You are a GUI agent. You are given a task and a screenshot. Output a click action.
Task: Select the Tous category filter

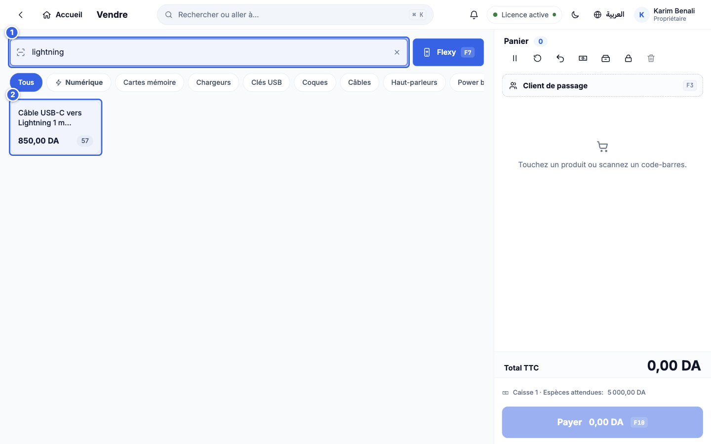(26, 82)
